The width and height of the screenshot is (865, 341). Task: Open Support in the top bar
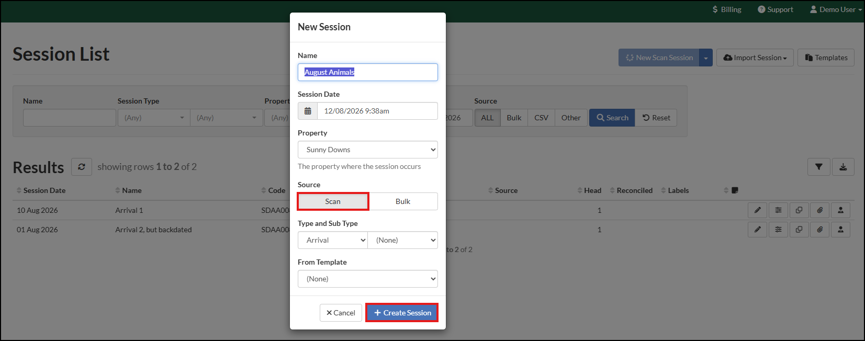pyautogui.click(x=776, y=9)
